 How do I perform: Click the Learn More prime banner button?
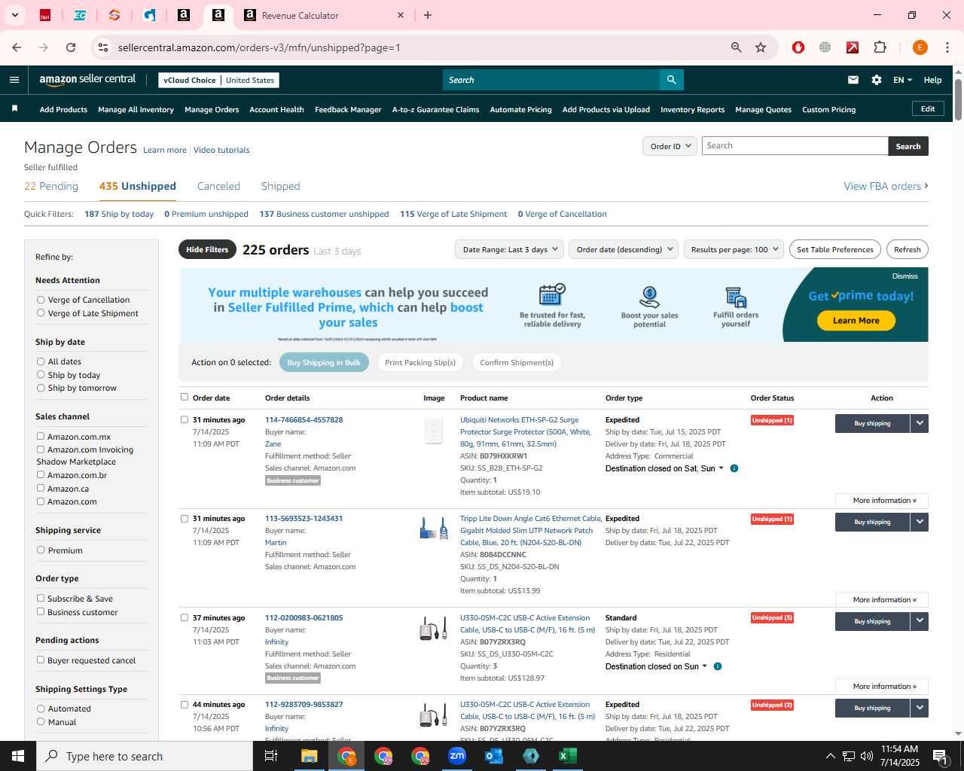(x=856, y=321)
